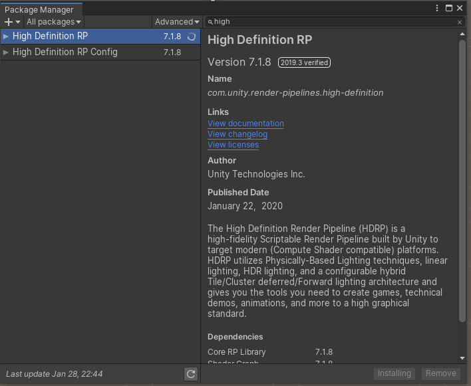Click the details scrollbar down arrow

point(462,358)
